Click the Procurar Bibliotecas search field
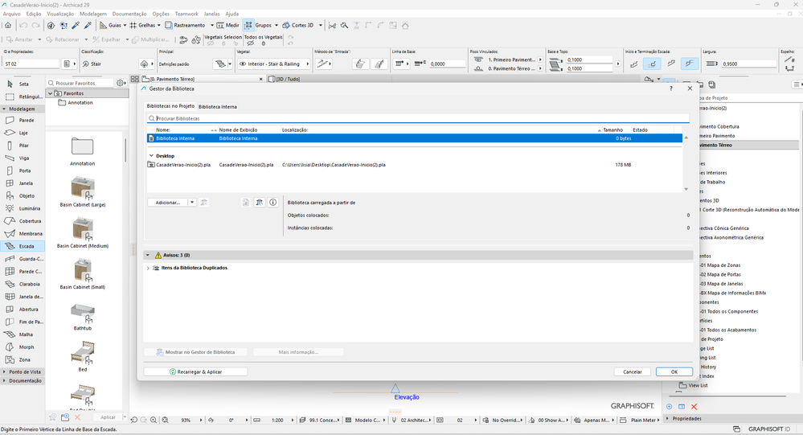 pyautogui.click(x=417, y=118)
